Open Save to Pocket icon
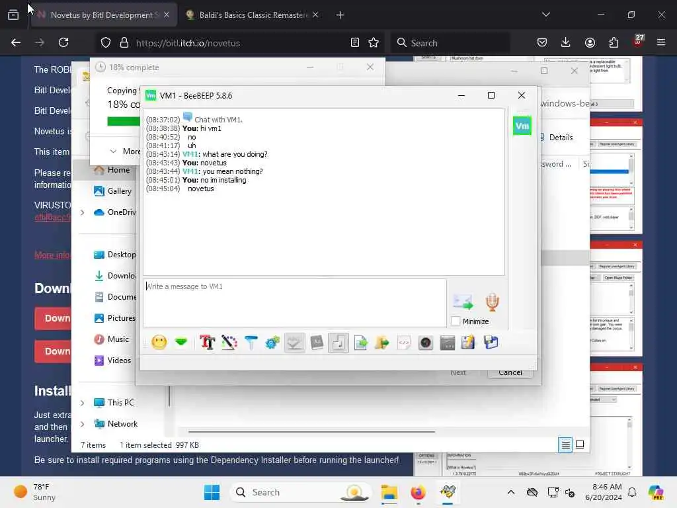Viewport: 677px width, 508px height. [x=542, y=42]
